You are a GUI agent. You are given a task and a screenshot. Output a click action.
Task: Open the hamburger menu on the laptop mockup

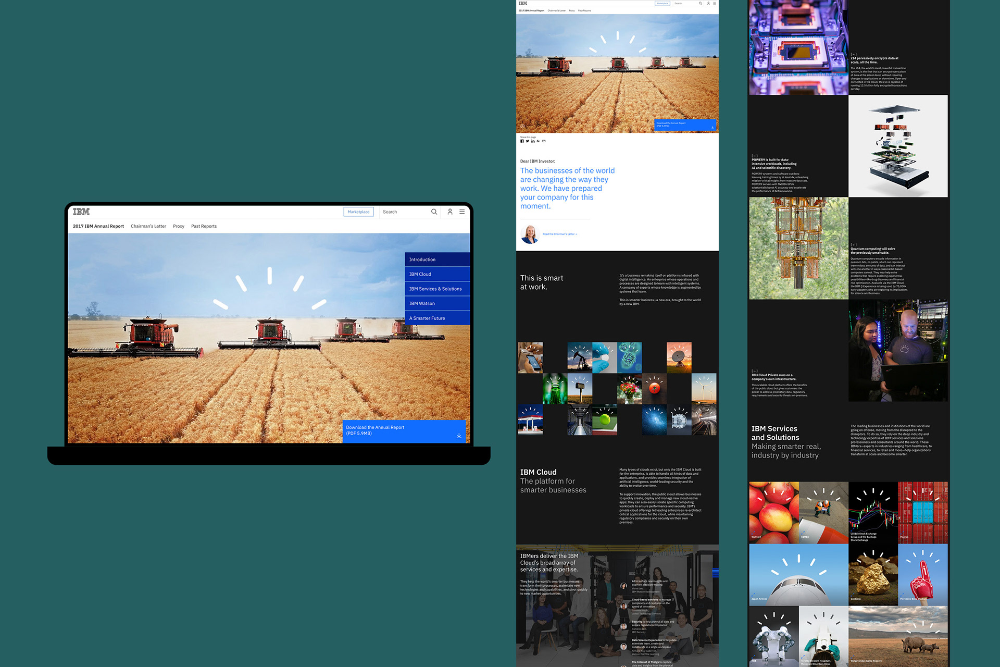click(x=462, y=212)
